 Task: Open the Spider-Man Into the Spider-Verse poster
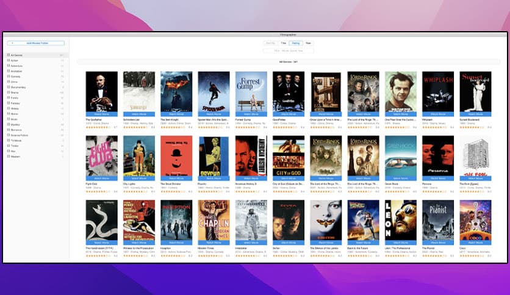(x=214, y=92)
